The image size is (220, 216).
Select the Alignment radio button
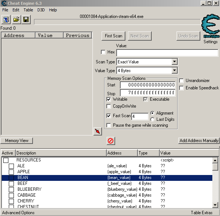pos(152,113)
